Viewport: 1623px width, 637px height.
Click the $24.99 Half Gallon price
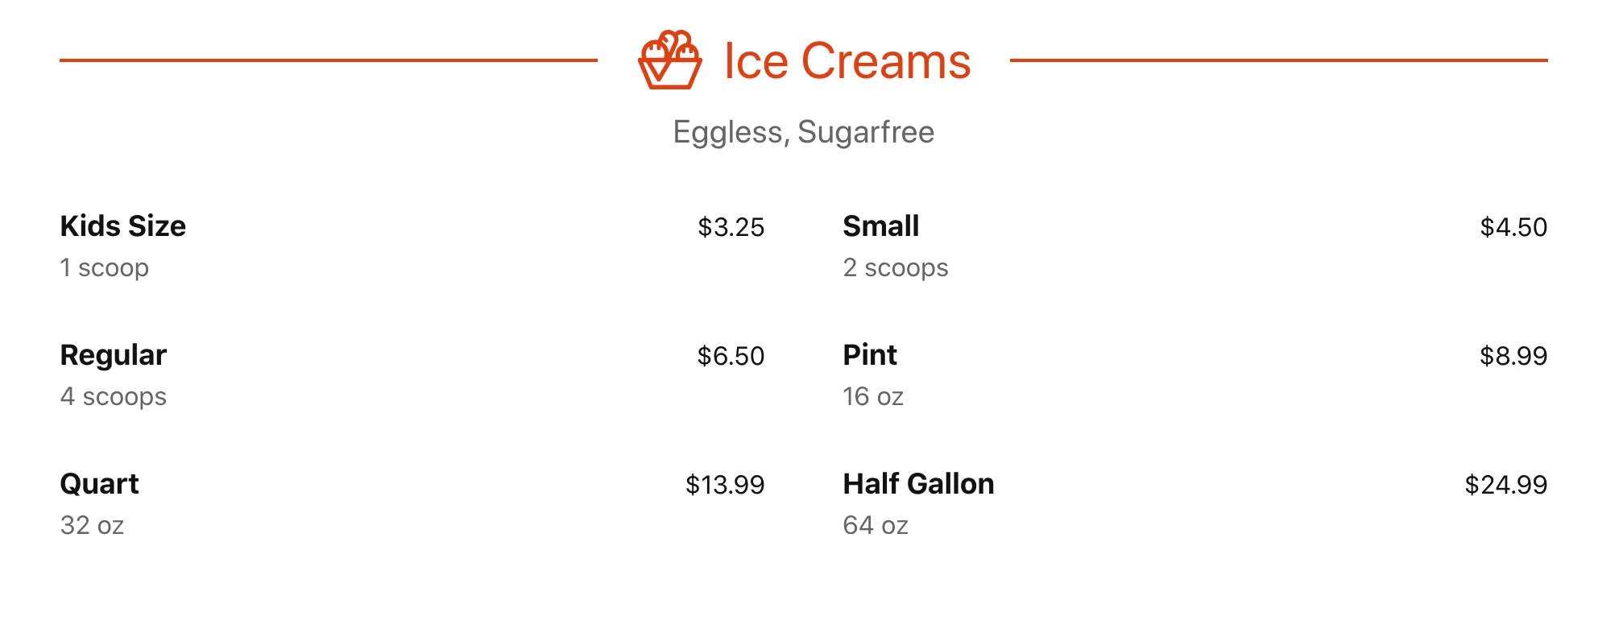tap(1505, 485)
